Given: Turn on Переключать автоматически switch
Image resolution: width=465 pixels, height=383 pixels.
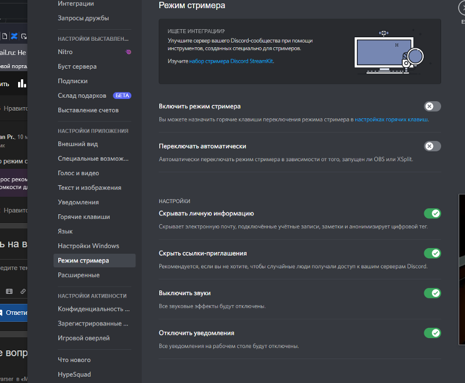Looking at the screenshot, I should 432,146.
